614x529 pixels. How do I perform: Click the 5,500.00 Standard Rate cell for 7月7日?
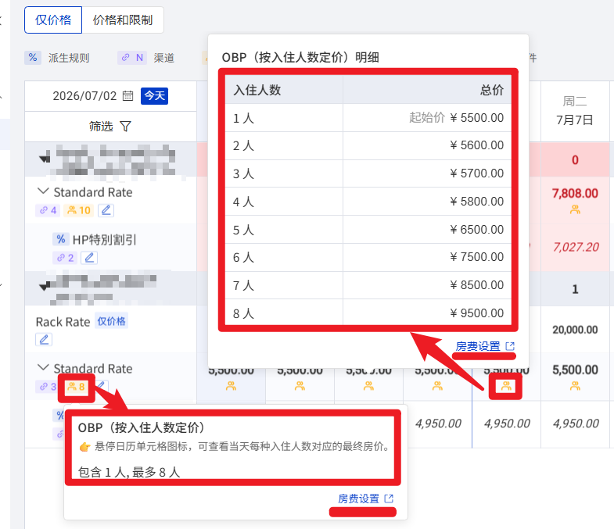[x=575, y=370]
